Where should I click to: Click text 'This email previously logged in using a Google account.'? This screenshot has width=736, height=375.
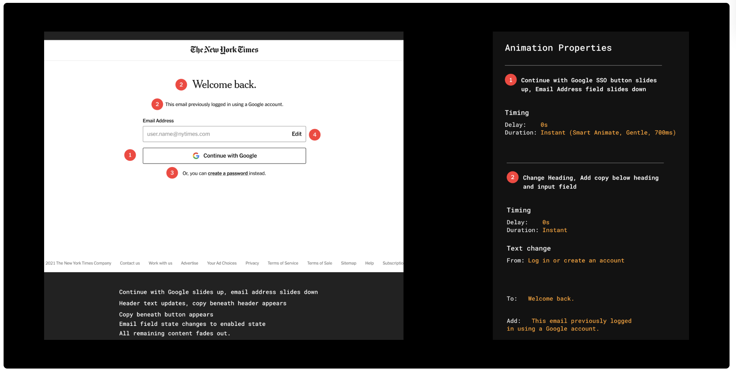[224, 104]
